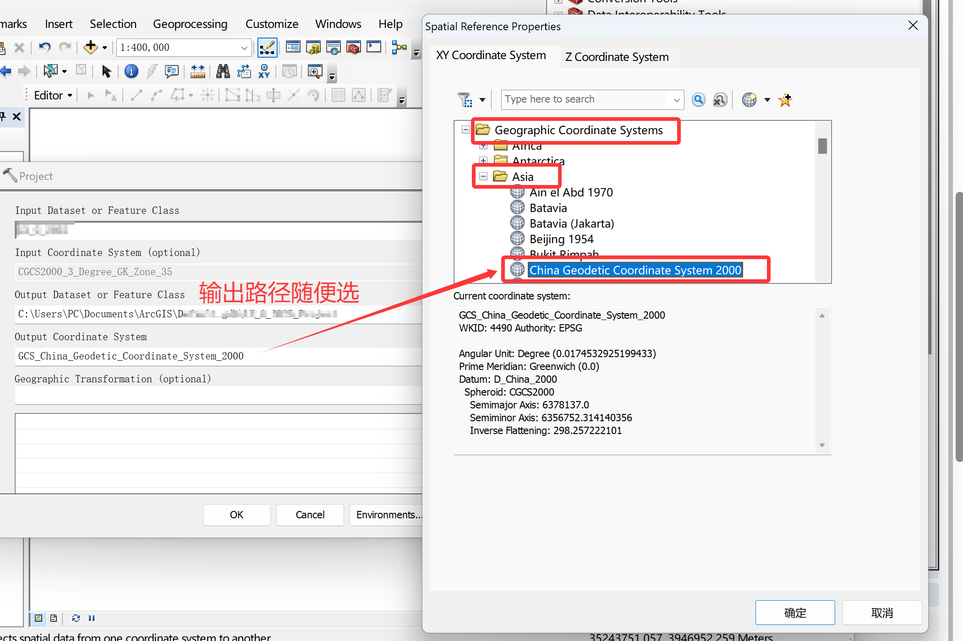Click the Add To Favorites star icon

point(785,99)
